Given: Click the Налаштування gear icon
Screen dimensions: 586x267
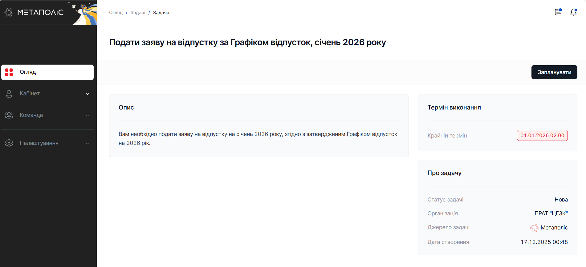Looking at the screenshot, I should [9, 143].
